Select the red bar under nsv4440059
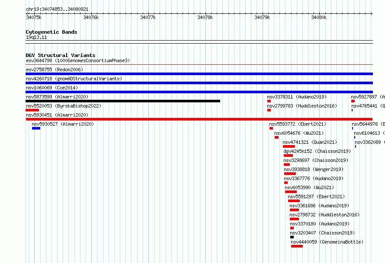Viewport: 385px width, 263px height. pos(297,246)
